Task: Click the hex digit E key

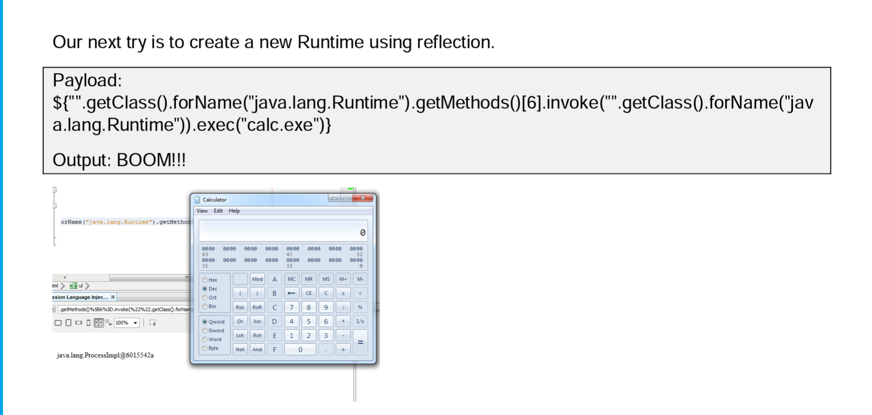Action: click(x=275, y=335)
